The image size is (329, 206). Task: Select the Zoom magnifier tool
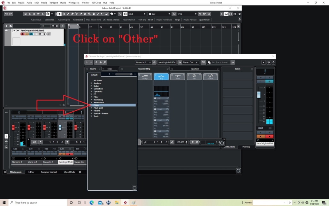point(89,14)
